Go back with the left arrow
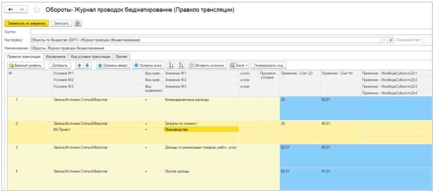The height and width of the screenshot is (194, 433). pyautogui.click(x=11, y=10)
